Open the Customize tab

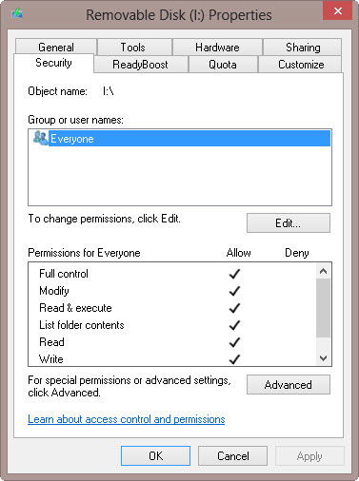[300, 65]
